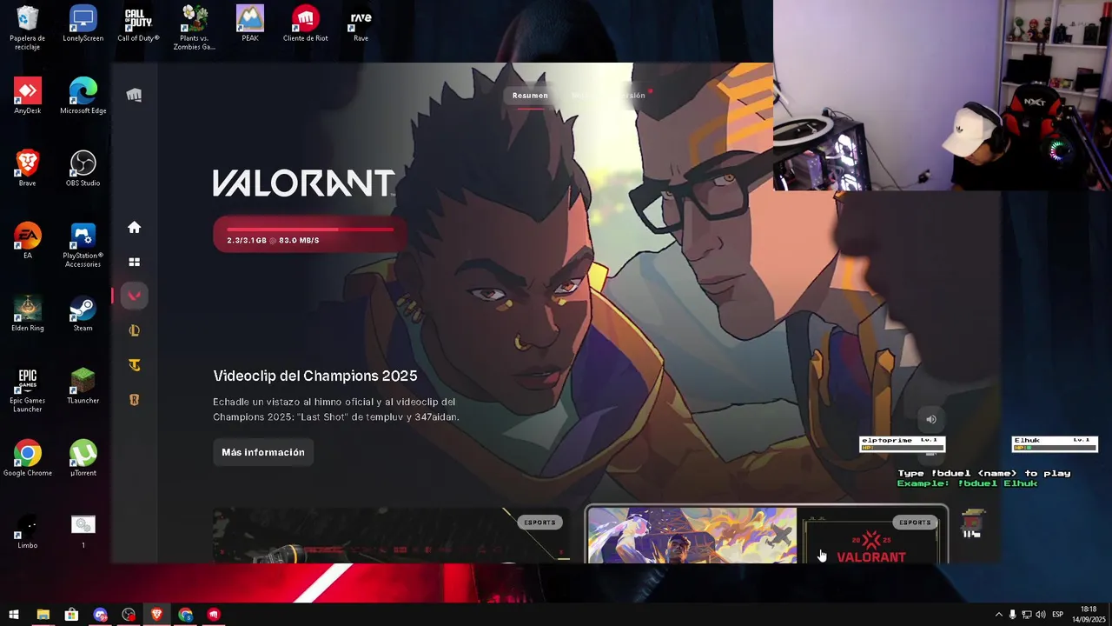Click the '2.3/3.1 GB @ 83.0 MB/S' download text

click(273, 240)
